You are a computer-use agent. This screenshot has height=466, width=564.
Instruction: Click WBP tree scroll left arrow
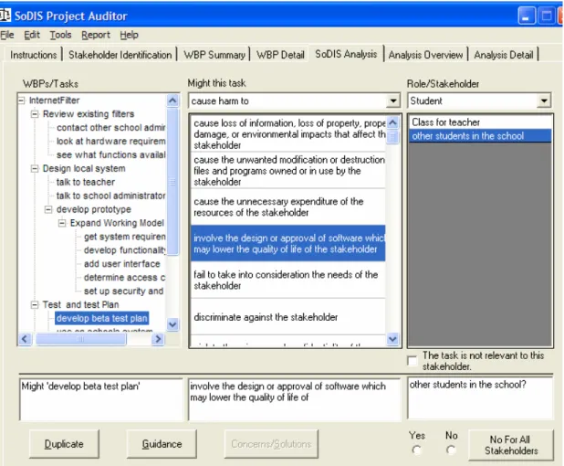(25, 339)
